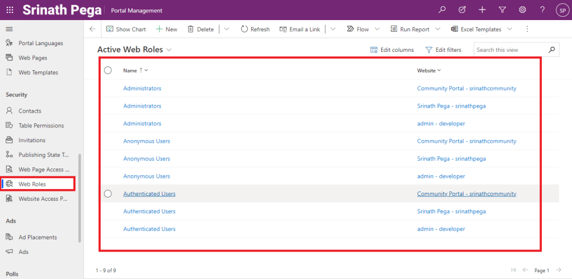Open the Anonymous Users role for admin - developer
Image resolution: width=572 pixels, height=279 pixels.
pos(147,176)
